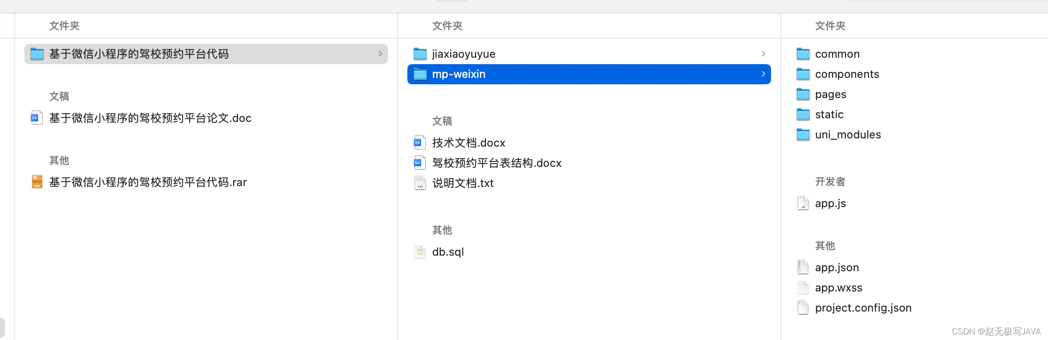Click the Word icon for 技术文档.docx
Image resolution: width=1048 pixels, height=340 pixels.
coord(420,143)
